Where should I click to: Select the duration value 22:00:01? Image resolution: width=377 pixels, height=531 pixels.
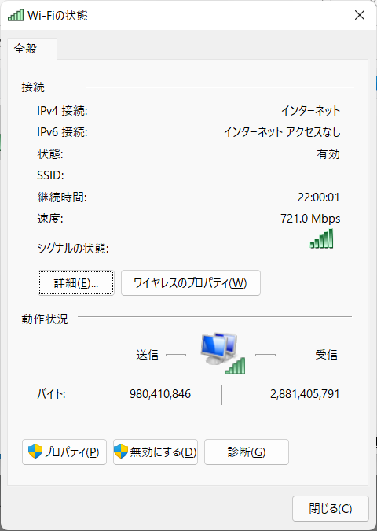click(318, 197)
